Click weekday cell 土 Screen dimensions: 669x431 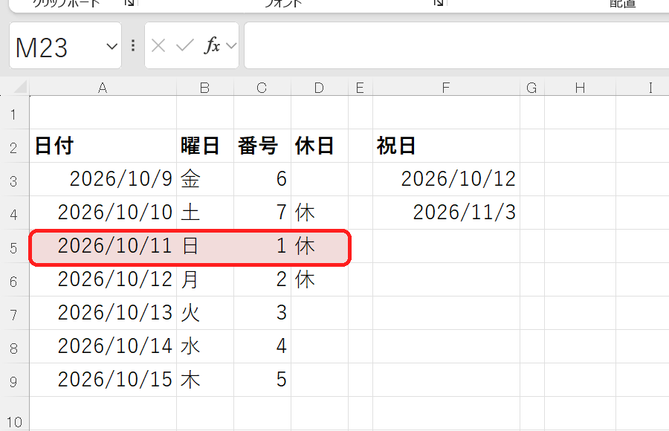205,213
